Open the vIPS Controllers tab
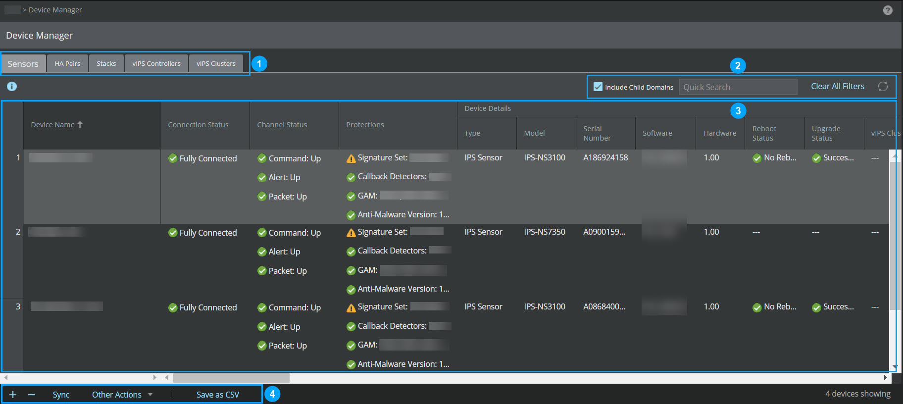The image size is (903, 404). [156, 63]
